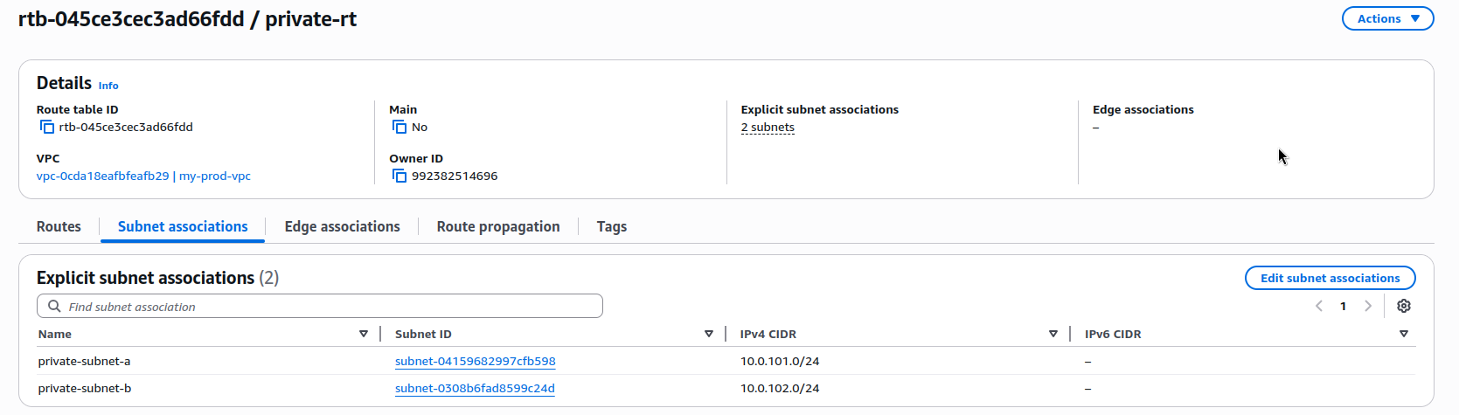Image resolution: width=1459 pixels, height=415 pixels.
Task: Sort by the IPv4 CIDR column arrow
Action: [x=1053, y=334]
